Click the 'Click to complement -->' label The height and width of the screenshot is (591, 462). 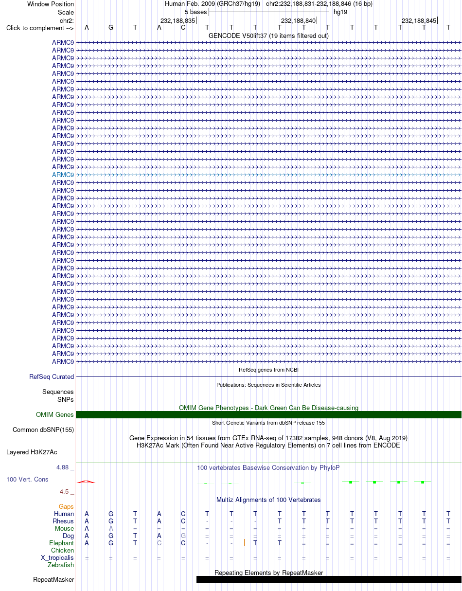pyautogui.click(x=40, y=28)
